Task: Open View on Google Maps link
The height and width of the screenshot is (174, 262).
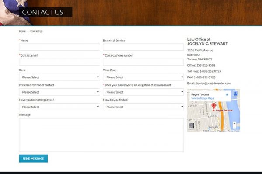Action: pyautogui.click(x=203, y=98)
